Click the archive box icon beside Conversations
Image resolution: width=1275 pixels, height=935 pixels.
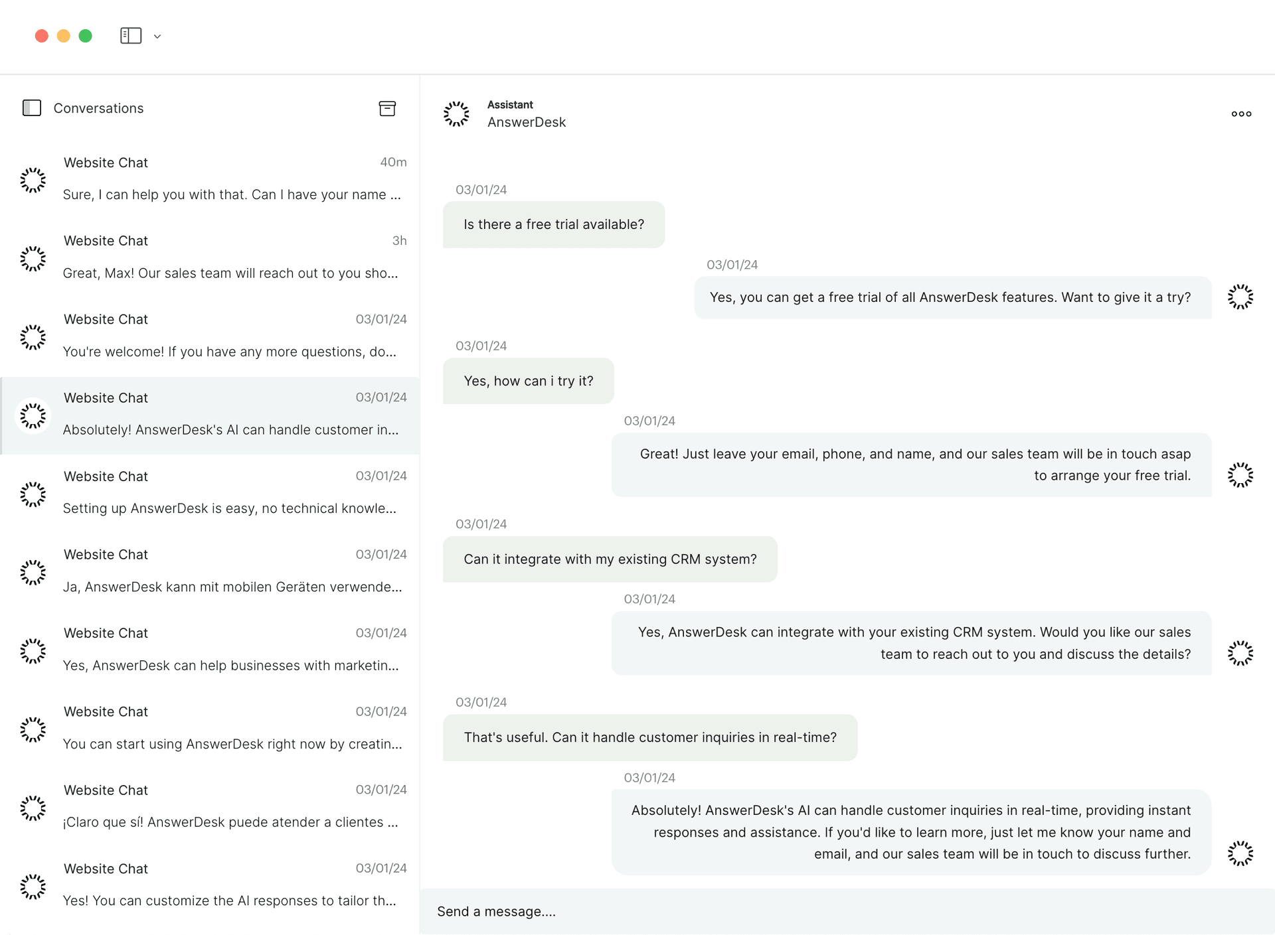(x=387, y=108)
